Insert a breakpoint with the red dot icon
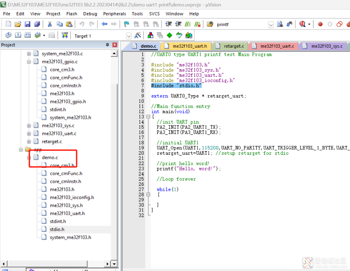The width and height of the screenshot is (350, 271). click(320, 24)
